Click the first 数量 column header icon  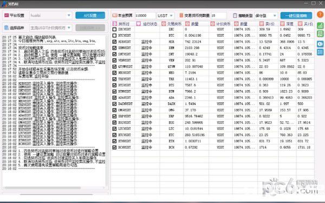(x=187, y=24)
